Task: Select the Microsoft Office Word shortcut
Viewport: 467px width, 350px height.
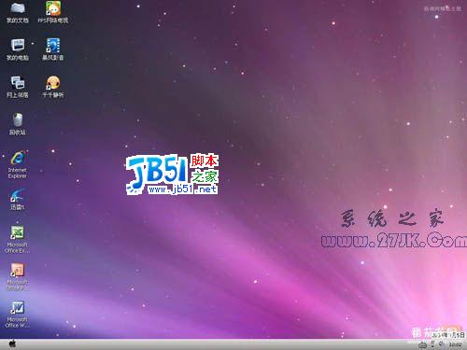Action: [x=18, y=315]
